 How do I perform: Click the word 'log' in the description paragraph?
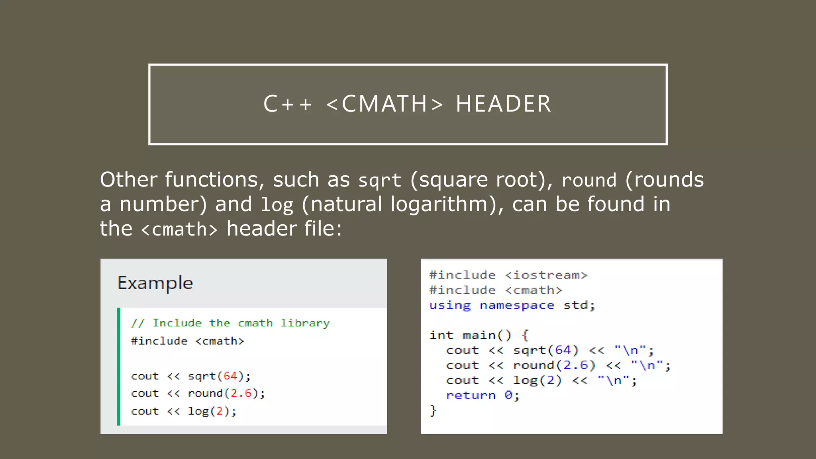pyautogui.click(x=277, y=206)
